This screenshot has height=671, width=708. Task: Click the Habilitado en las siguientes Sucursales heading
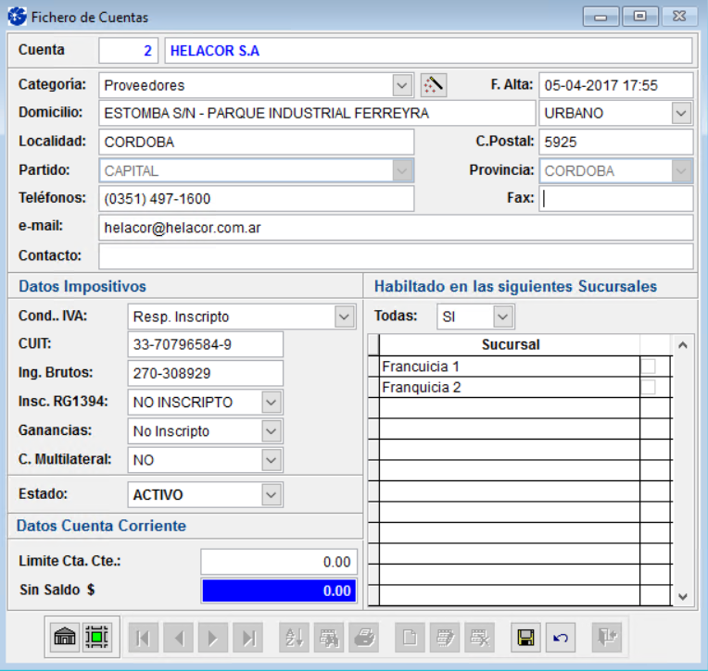tap(515, 286)
